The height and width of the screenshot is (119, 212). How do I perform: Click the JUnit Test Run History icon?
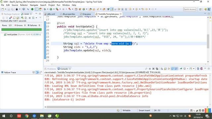click(33, 18)
